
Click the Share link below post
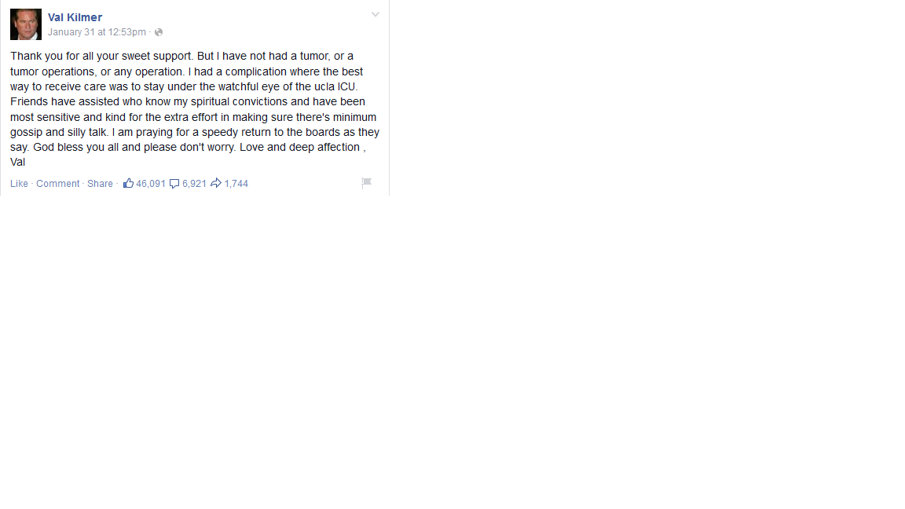click(x=100, y=184)
